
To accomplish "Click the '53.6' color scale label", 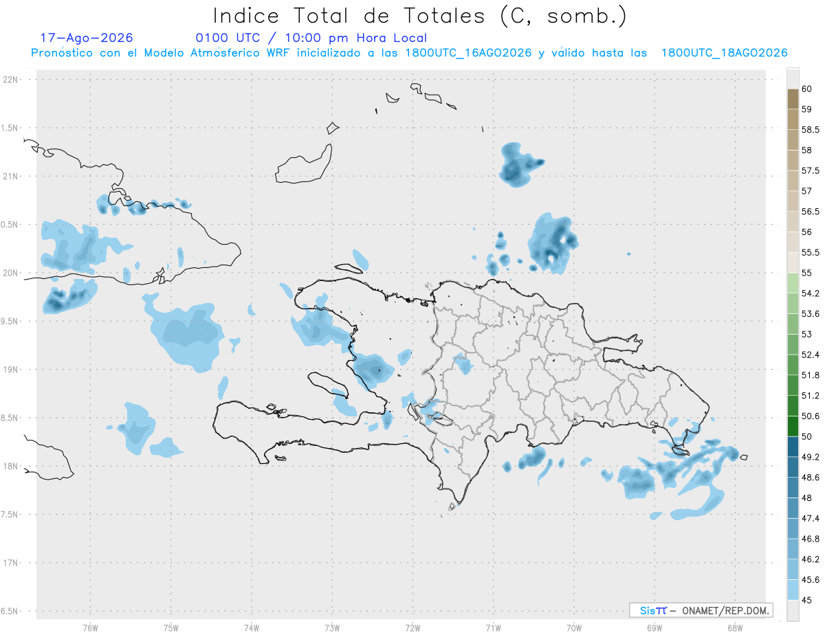I will click(811, 314).
